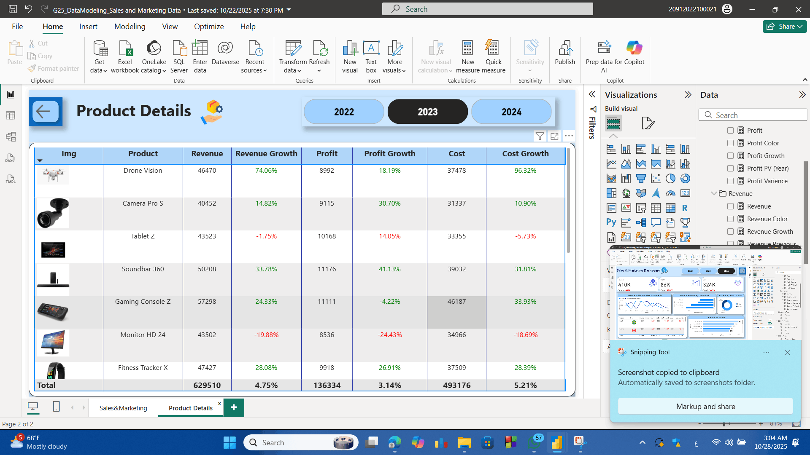Viewport: 810px width, 455px height.
Task: Check the Profit Varience field
Action: point(731,181)
